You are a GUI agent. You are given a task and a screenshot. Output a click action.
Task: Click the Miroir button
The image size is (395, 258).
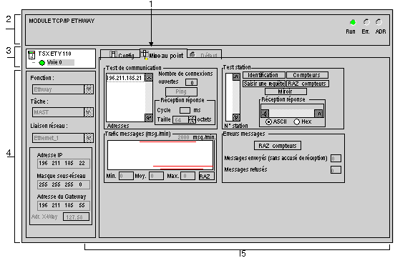pyautogui.click(x=286, y=91)
